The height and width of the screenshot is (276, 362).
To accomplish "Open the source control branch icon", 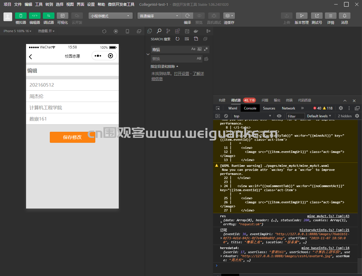I will [168, 31].
